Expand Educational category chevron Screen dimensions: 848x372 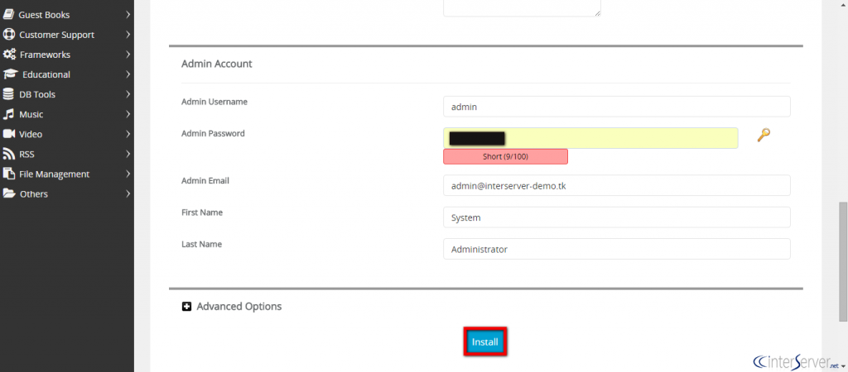pos(128,74)
